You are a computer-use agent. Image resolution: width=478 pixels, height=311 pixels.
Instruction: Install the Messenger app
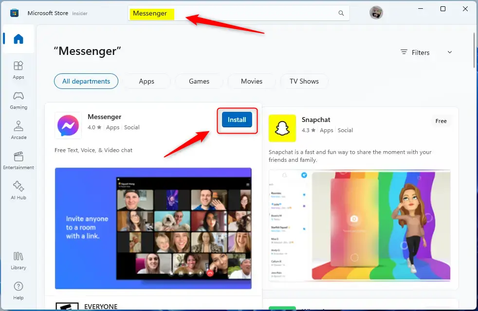tap(237, 120)
